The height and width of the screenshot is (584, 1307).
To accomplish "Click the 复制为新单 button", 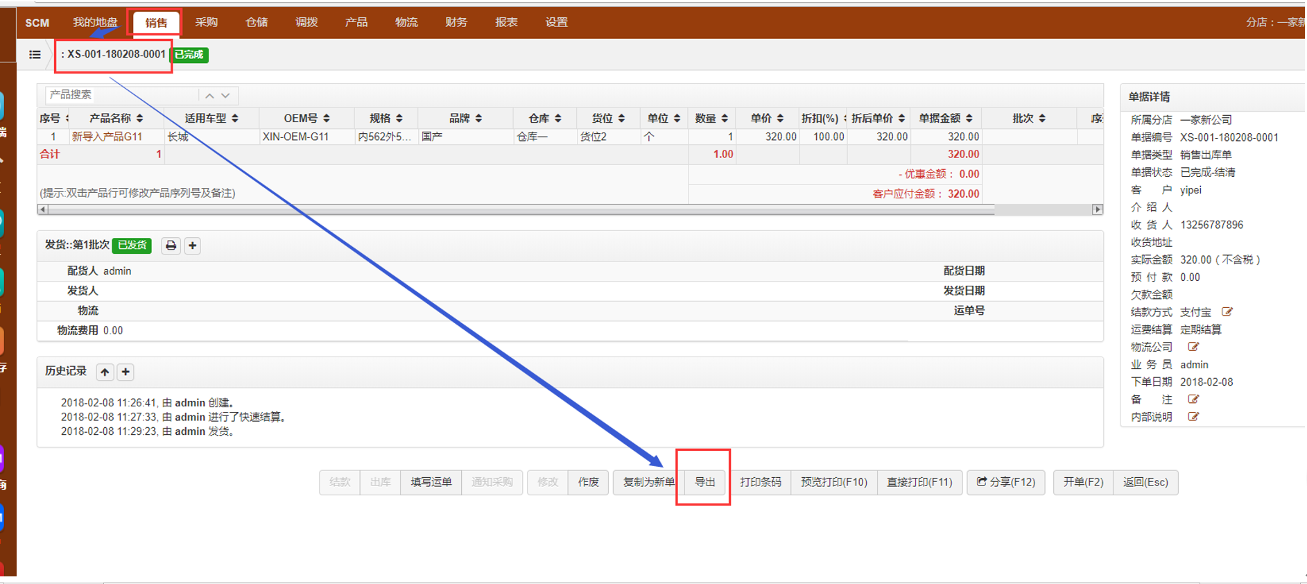I will pos(648,482).
